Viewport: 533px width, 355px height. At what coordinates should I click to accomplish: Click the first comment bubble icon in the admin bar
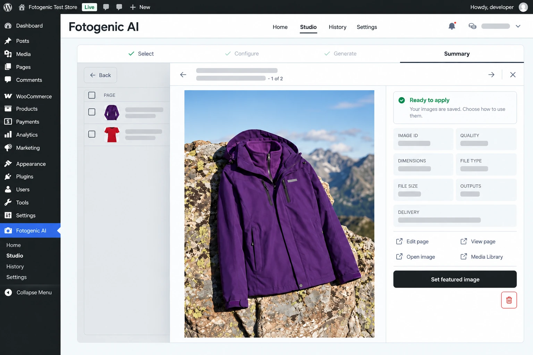coord(106,7)
